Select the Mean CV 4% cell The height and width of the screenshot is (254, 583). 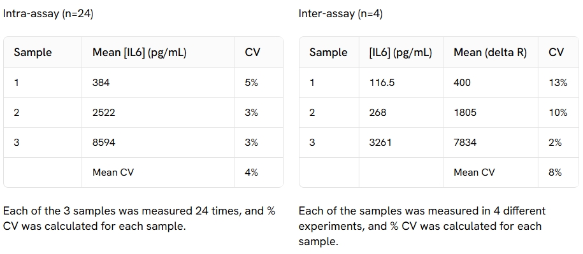click(x=259, y=173)
